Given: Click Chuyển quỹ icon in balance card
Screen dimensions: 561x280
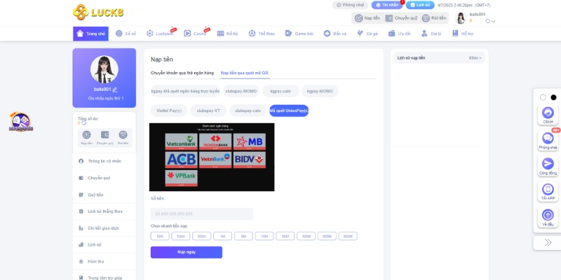Looking at the screenshot, I should (x=104, y=135).
